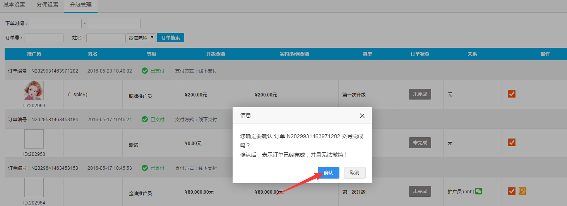The height and width of the screenshot is (206, 567).
Task: Click the 下单时间 end date field
Action: 114,24
